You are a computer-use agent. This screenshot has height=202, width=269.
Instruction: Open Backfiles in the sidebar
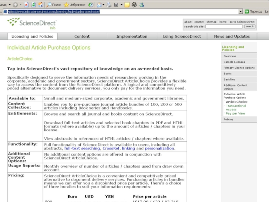coord(239,79)
